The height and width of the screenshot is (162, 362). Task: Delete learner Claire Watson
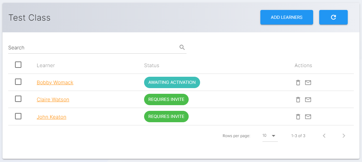(298, 99)
